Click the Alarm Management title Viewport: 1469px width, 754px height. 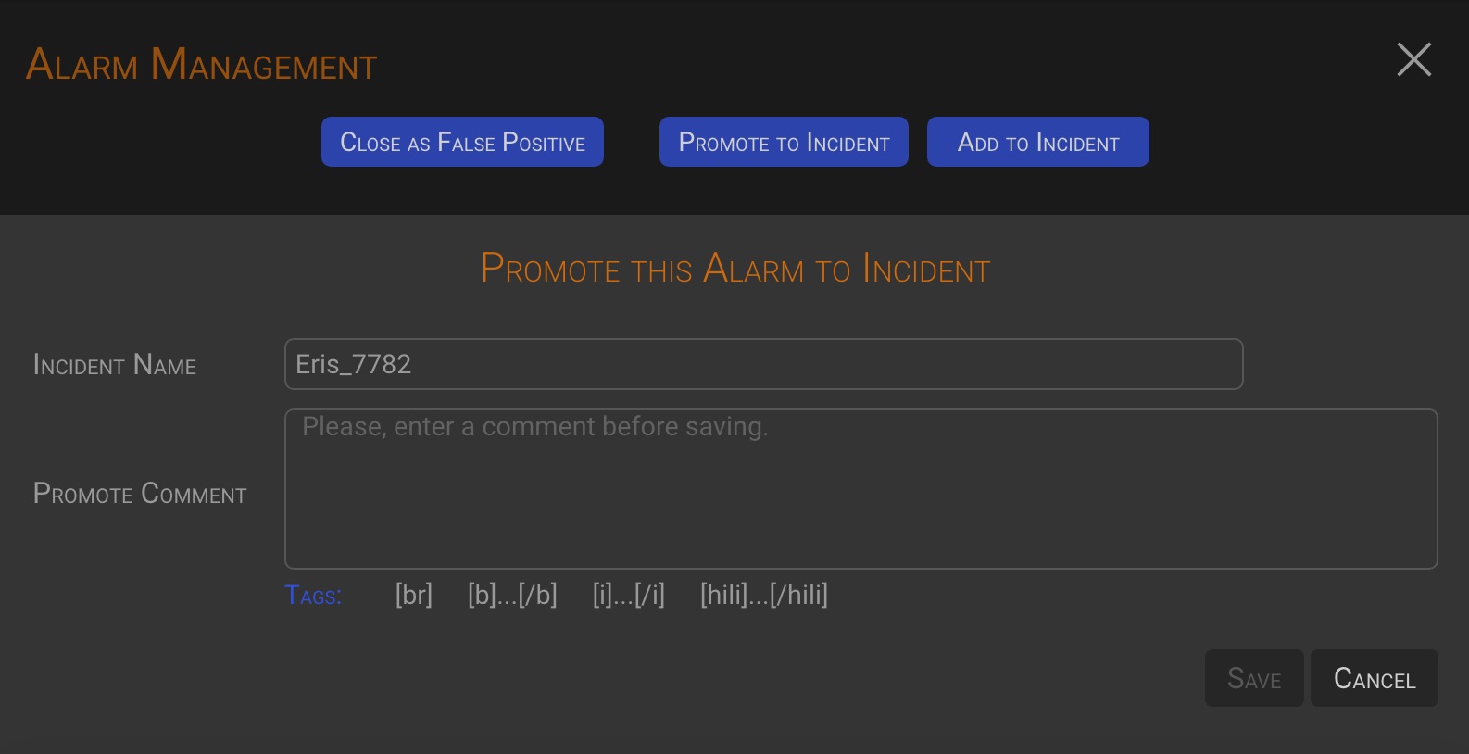point(201,65)
